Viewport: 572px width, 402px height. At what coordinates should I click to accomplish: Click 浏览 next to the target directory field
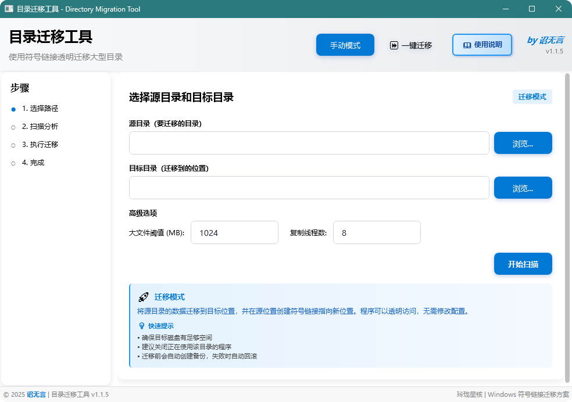coord(522,187)
